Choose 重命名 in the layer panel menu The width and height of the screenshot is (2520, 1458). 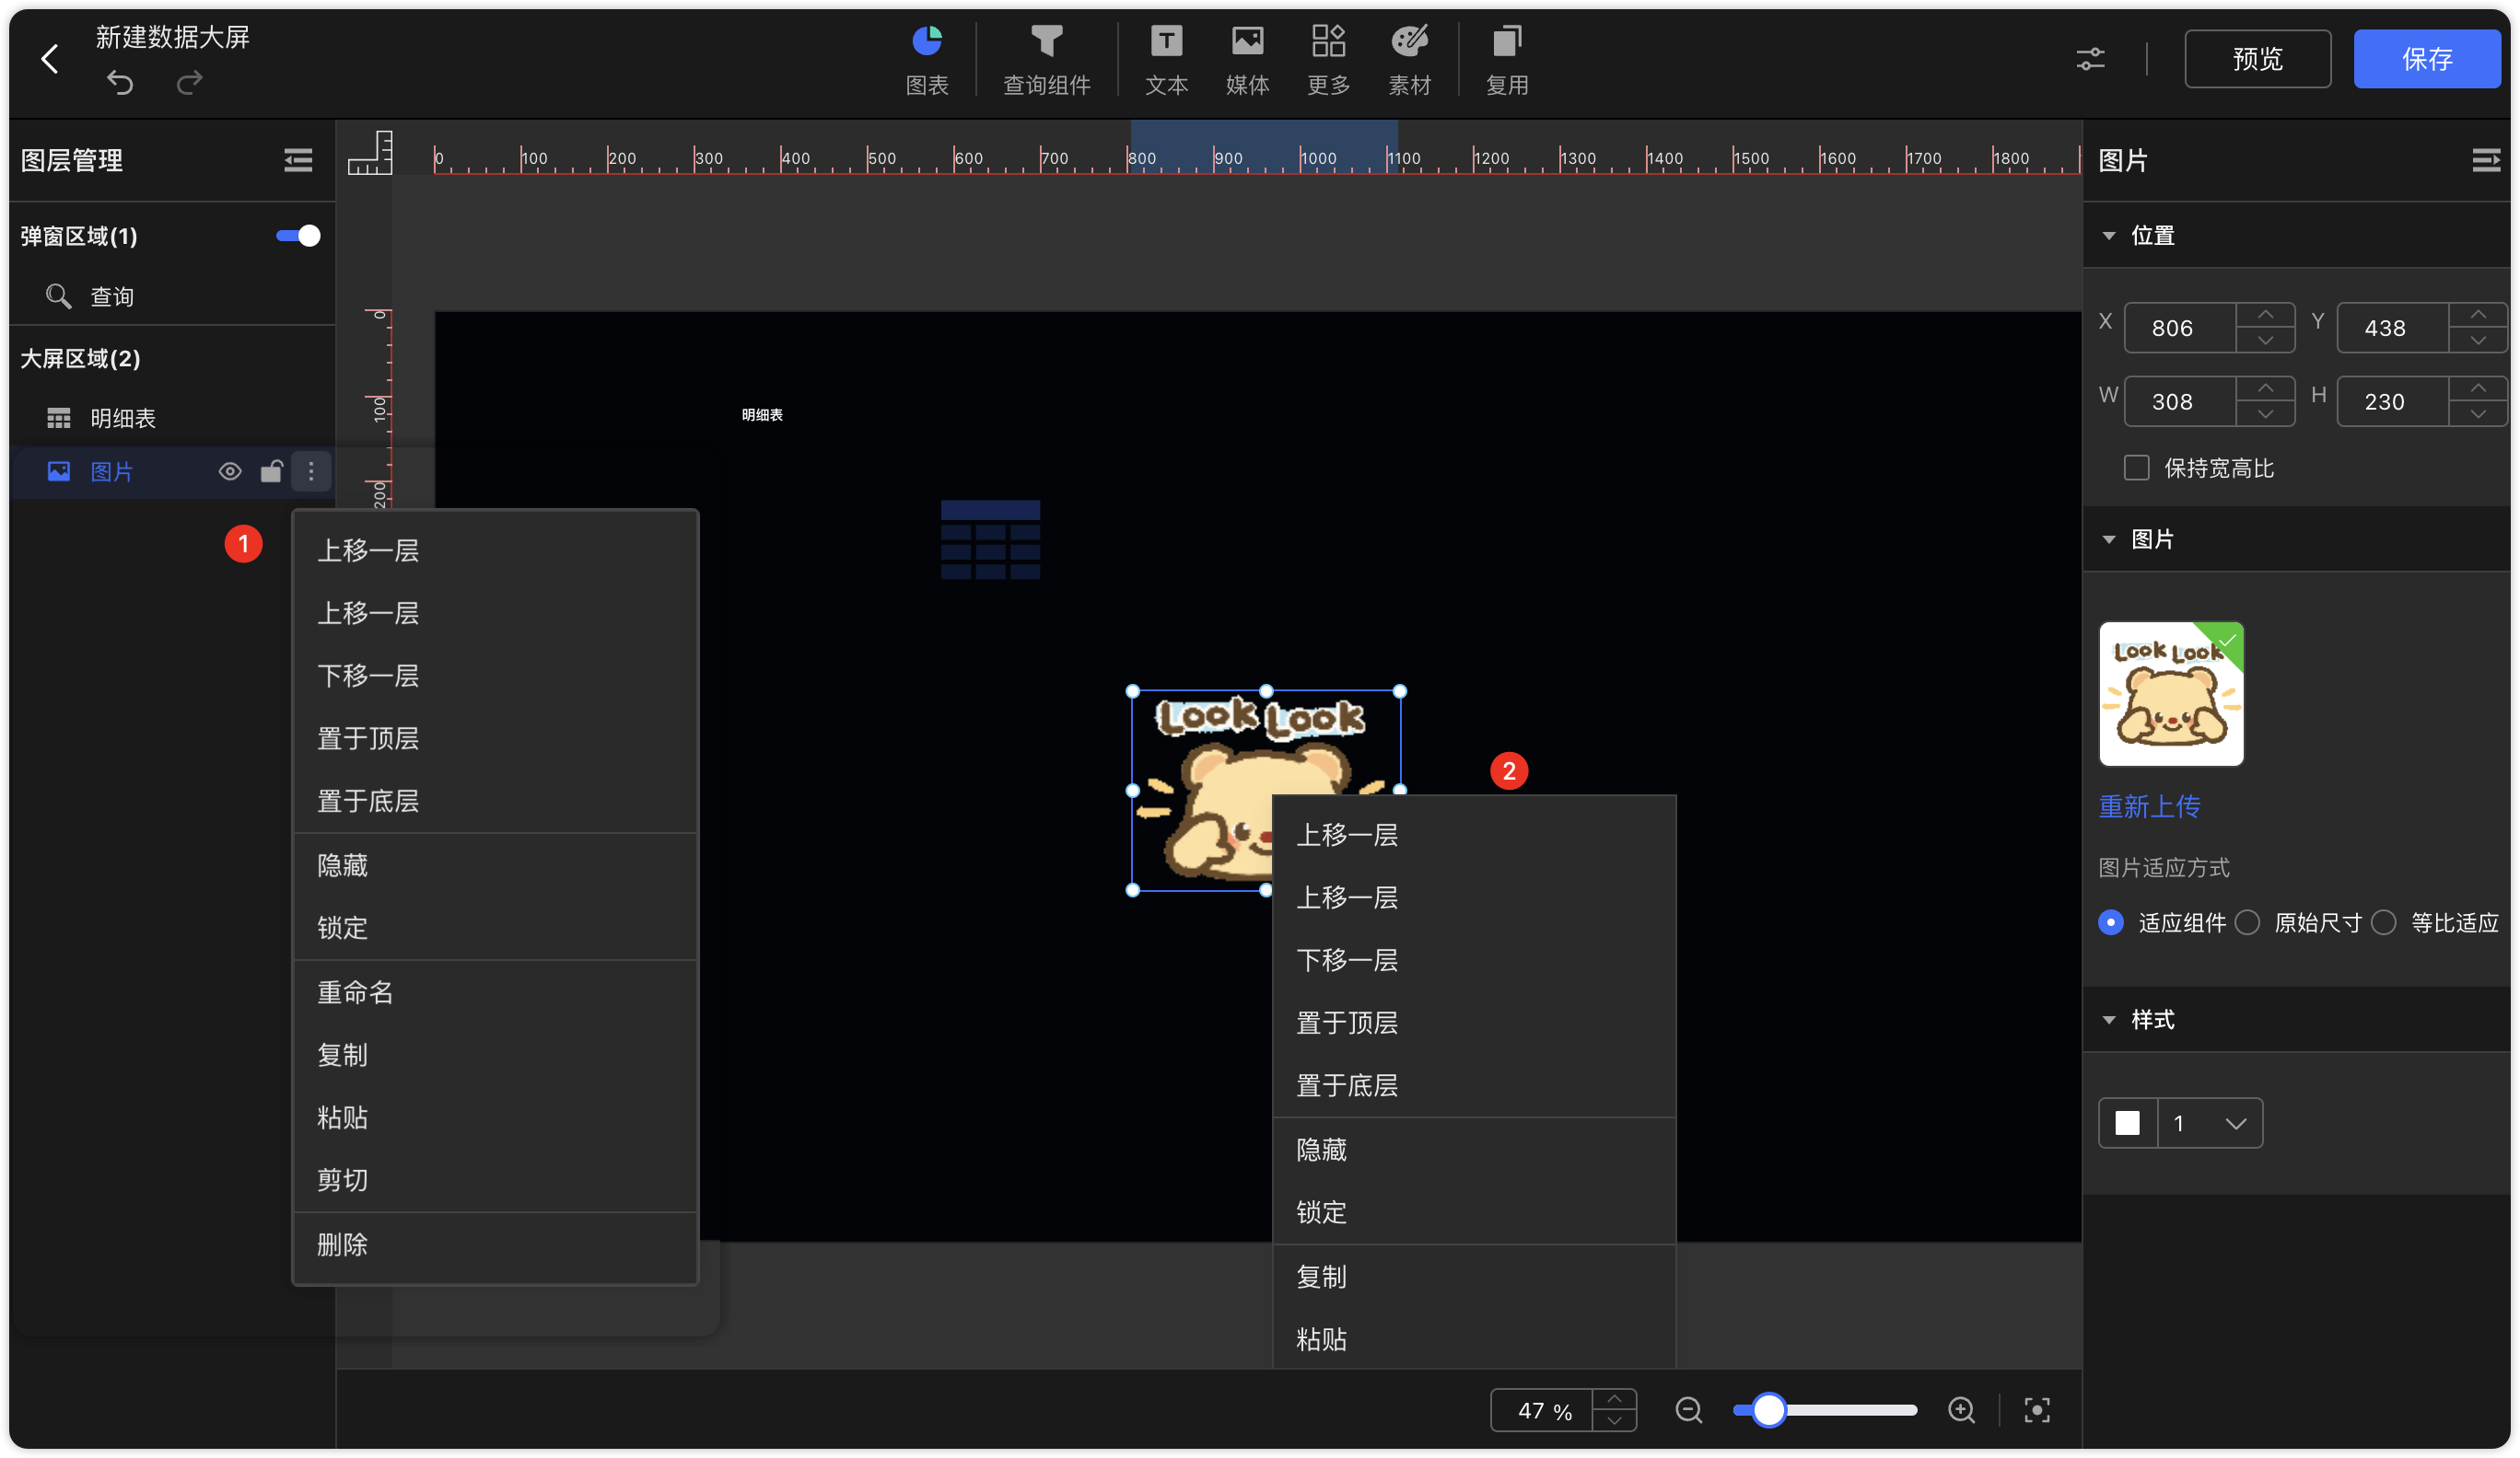(495, 992)
